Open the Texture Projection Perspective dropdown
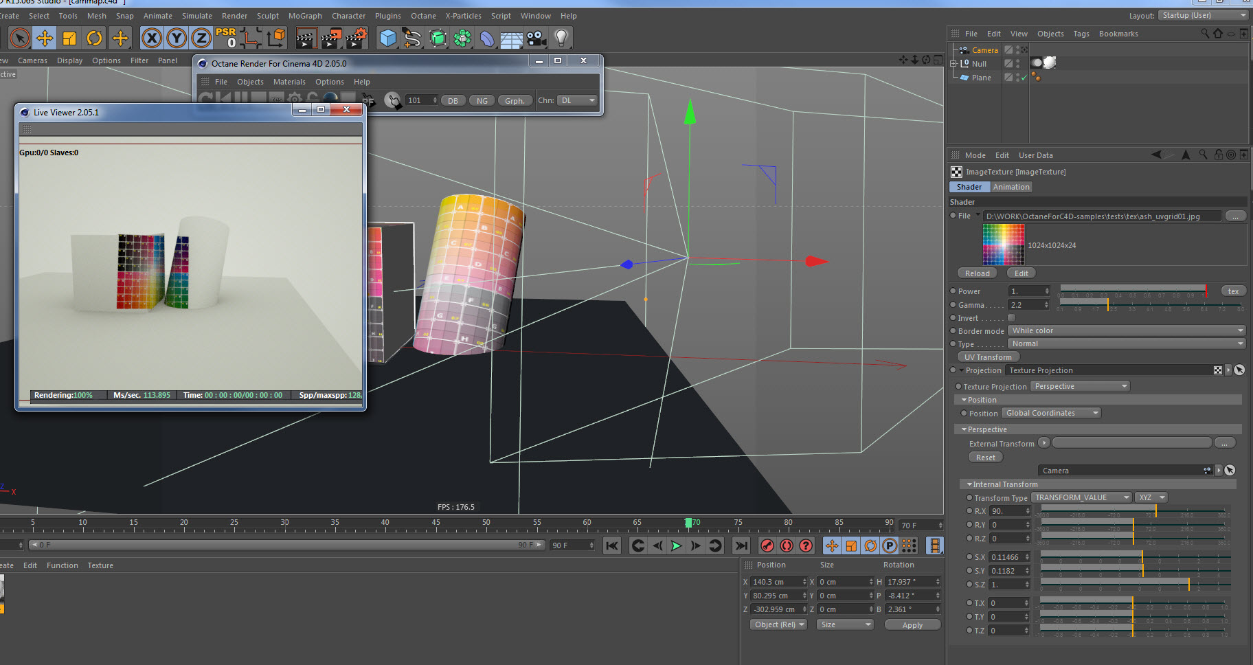Image resolution: width=1253 pixels, height=665 pixels. tap(1080, 387)
